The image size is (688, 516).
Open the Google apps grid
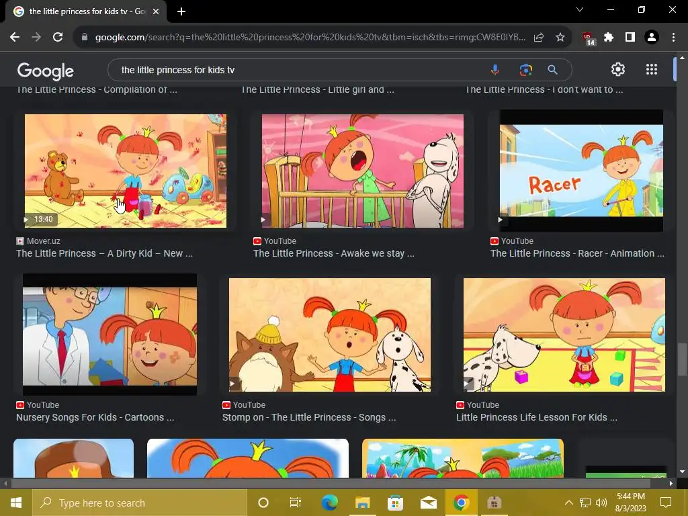[x=652, y=69]
